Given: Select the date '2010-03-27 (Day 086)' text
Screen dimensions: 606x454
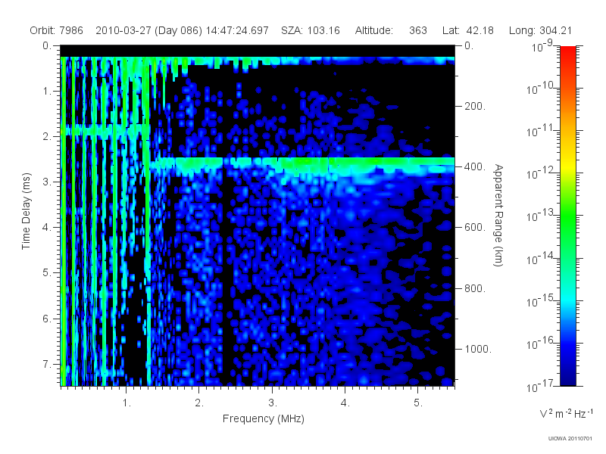Looking at the screenshot, I should (x=148, y=30).
